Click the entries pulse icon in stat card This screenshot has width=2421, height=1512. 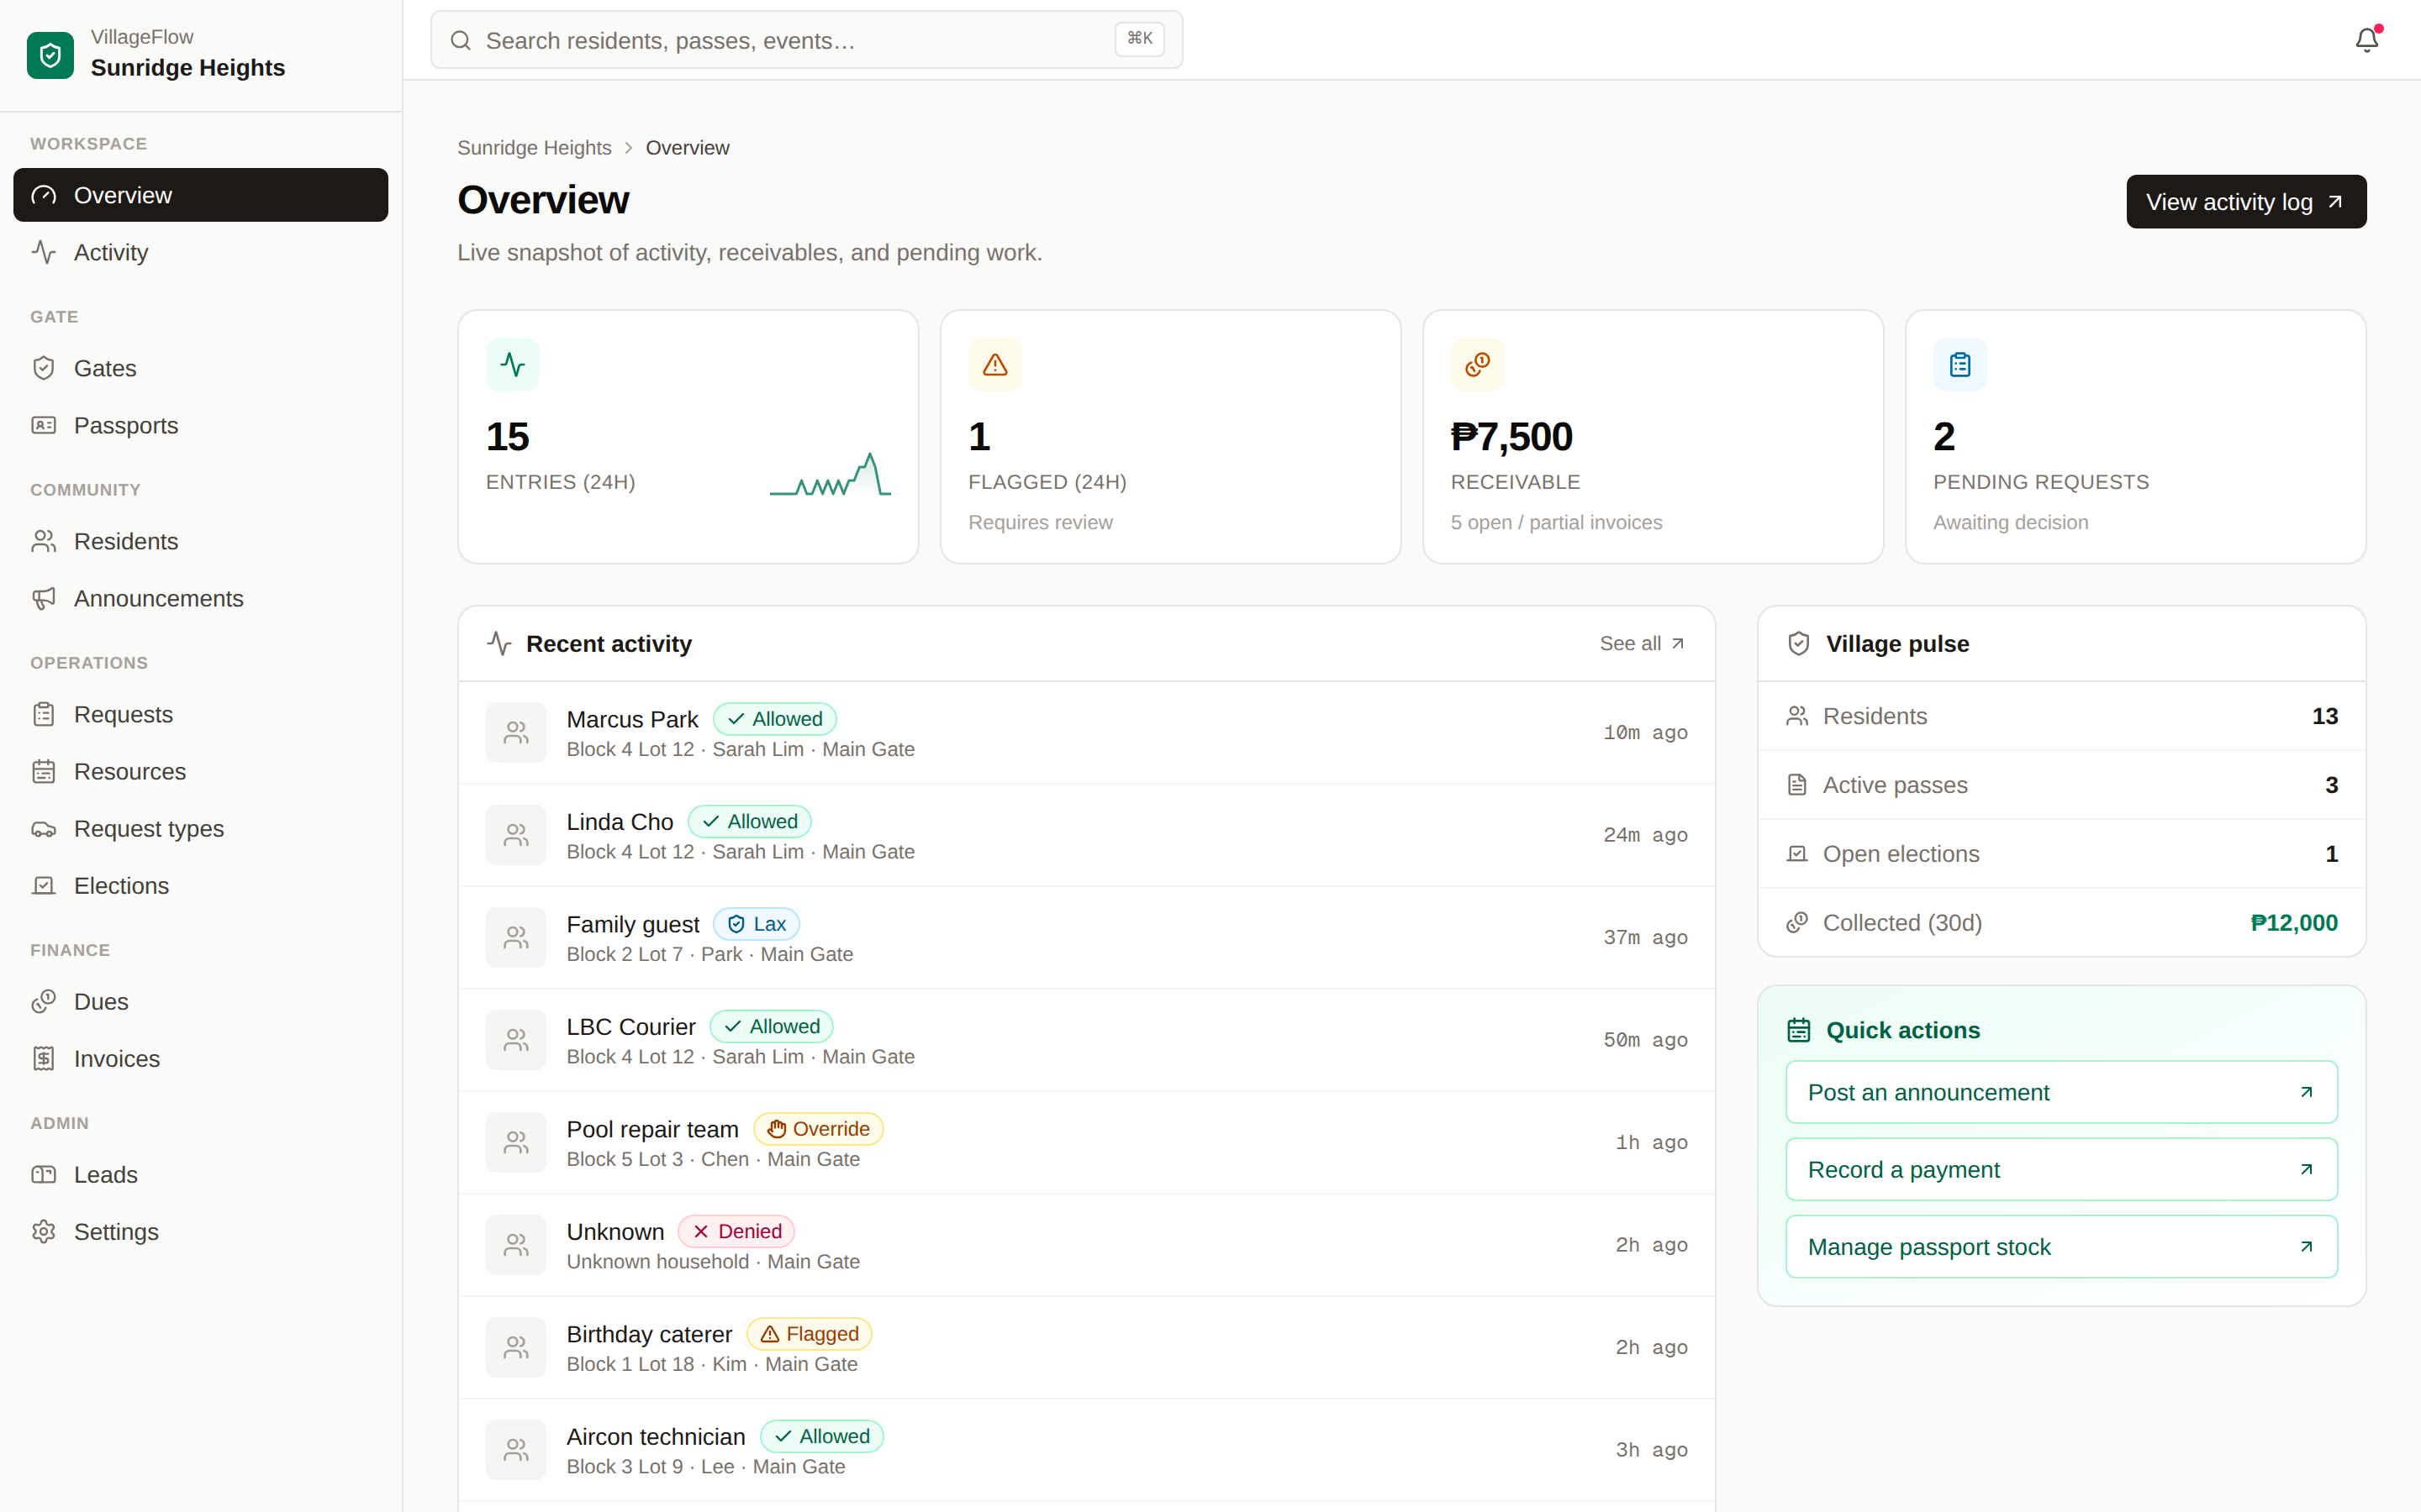(512, 365)
